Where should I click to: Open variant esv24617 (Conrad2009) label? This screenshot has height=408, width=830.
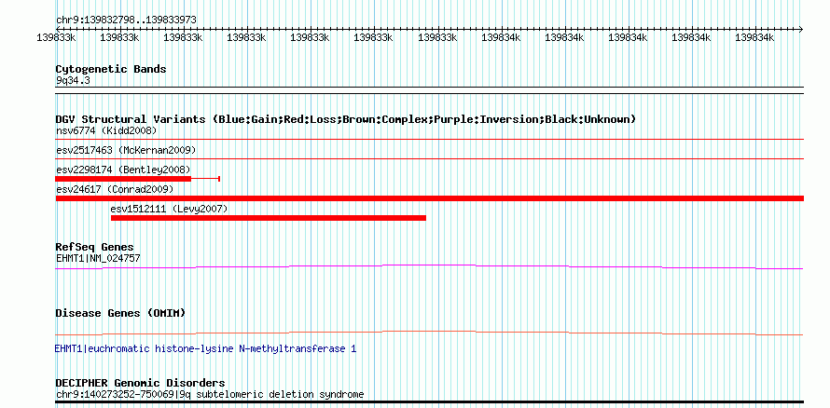point(115,189)
